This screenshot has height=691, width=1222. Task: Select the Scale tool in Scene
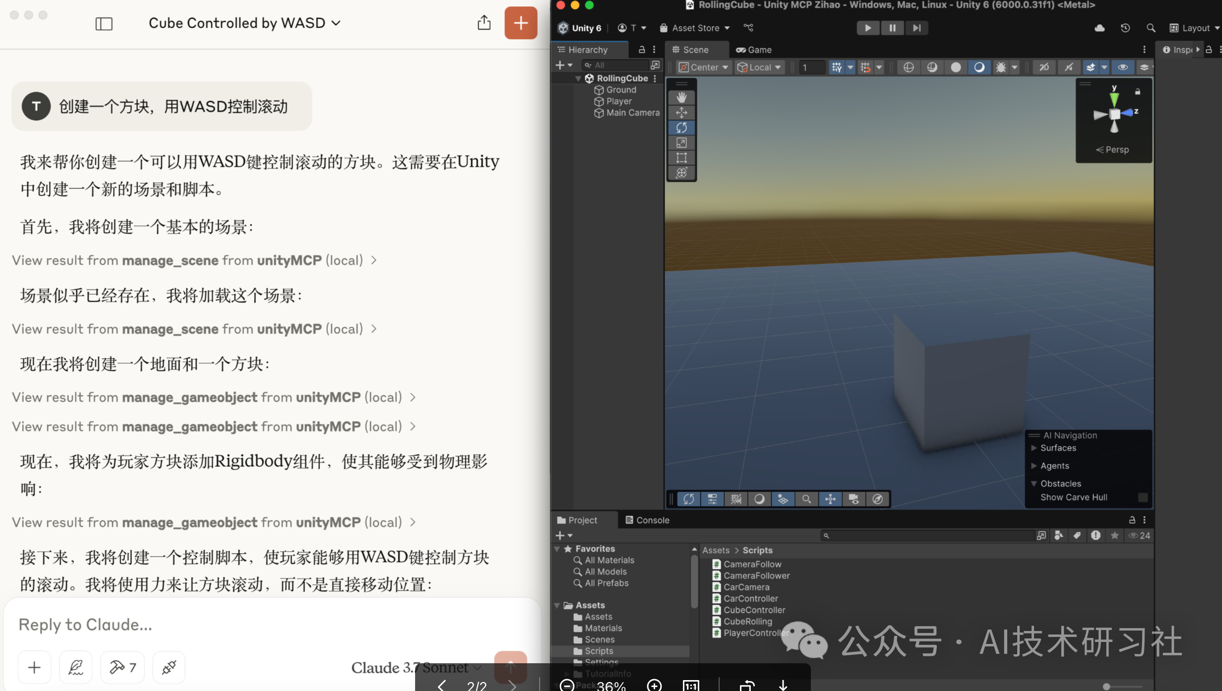[681, 143]
